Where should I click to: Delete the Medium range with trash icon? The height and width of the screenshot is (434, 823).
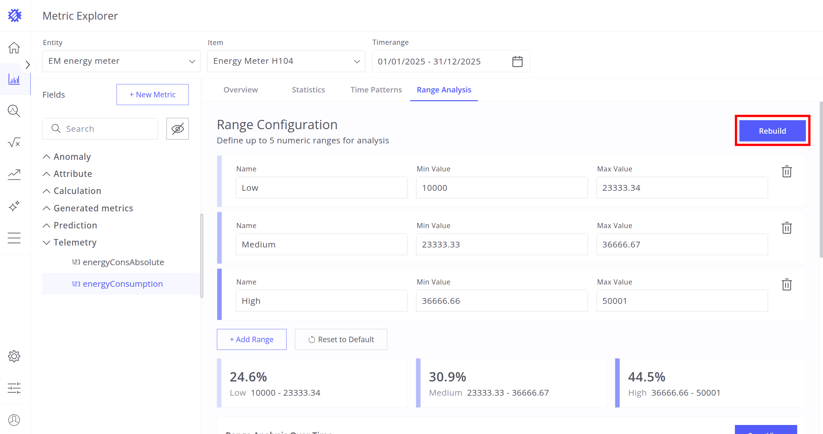pyautogui.click(x=787, y=228)
